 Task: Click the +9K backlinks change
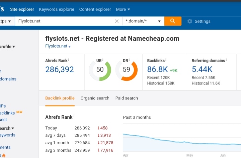coord(173,71)
